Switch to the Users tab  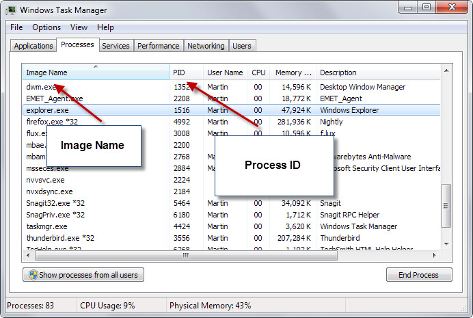(242, 46)
